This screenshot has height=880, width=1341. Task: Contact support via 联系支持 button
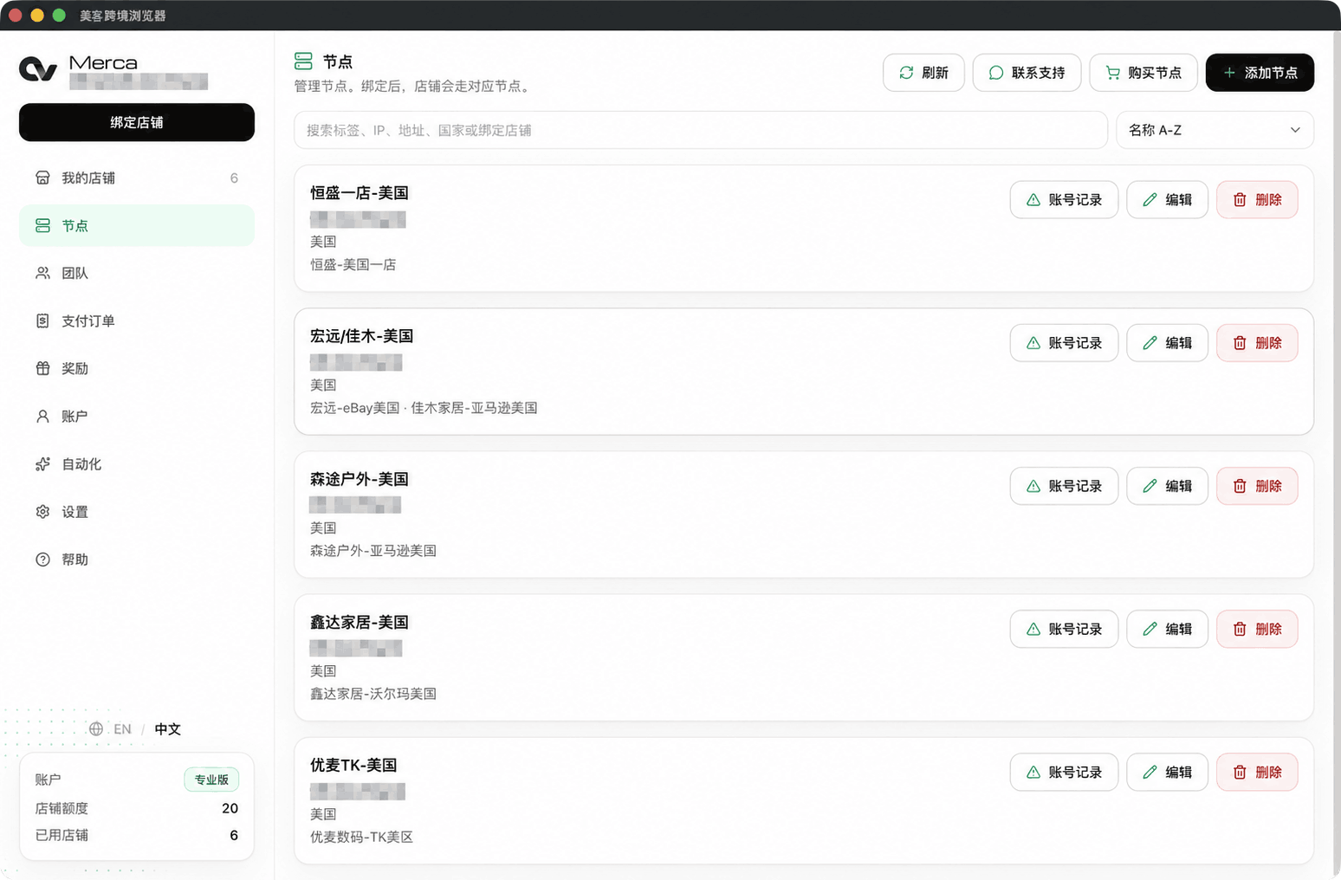coord(1027,73)
